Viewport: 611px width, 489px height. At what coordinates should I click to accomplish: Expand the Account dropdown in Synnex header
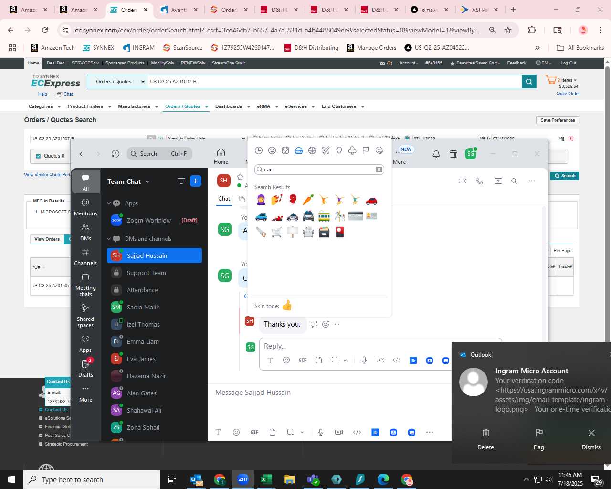tap(409, 63)
